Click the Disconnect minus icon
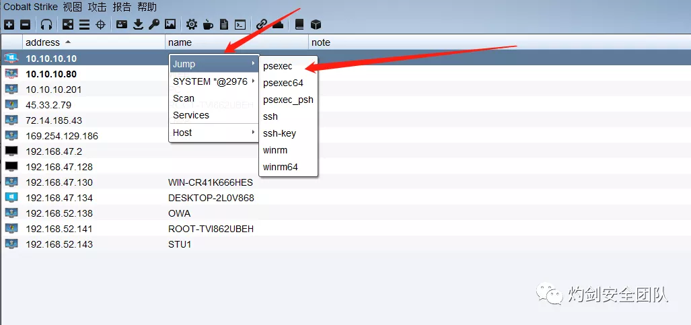The width and height of the screenshot is (691, 325). (25, 24)
